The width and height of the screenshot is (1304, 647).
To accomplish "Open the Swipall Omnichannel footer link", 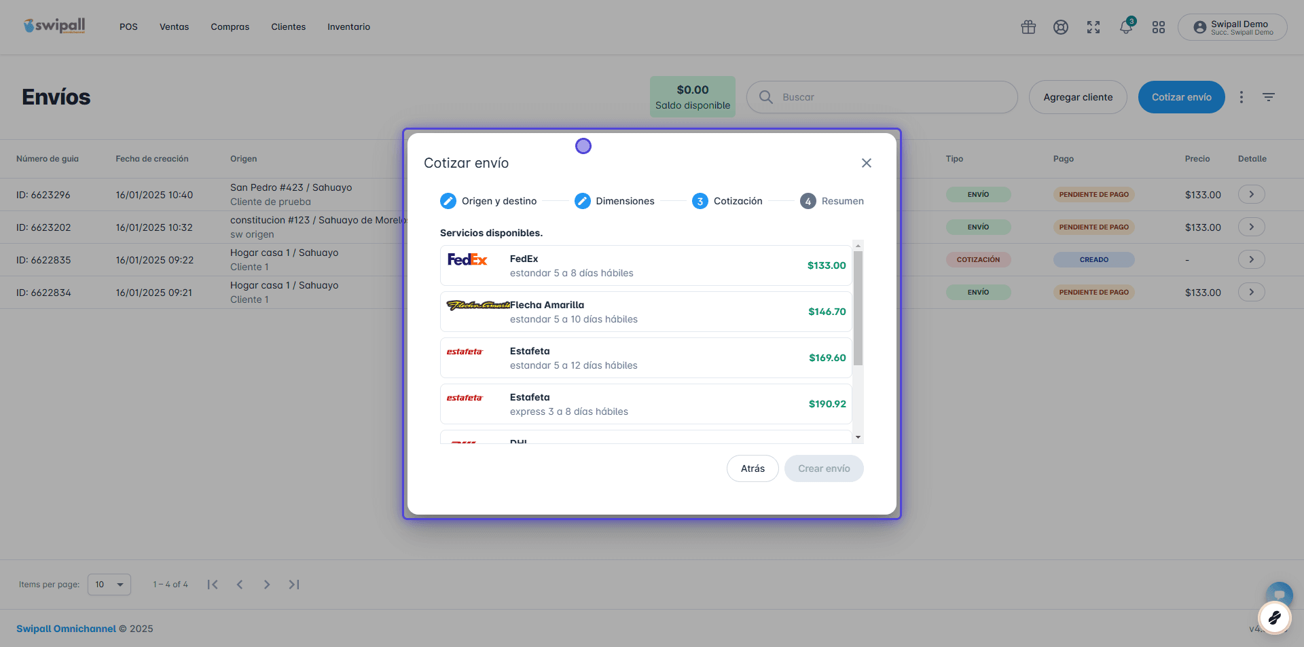I will (66, 629).
